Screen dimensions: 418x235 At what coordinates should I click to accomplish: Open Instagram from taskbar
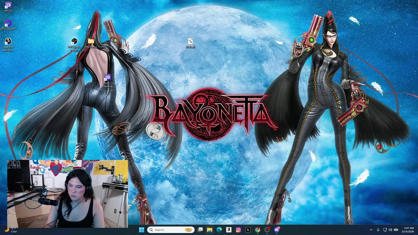point(238,230)
